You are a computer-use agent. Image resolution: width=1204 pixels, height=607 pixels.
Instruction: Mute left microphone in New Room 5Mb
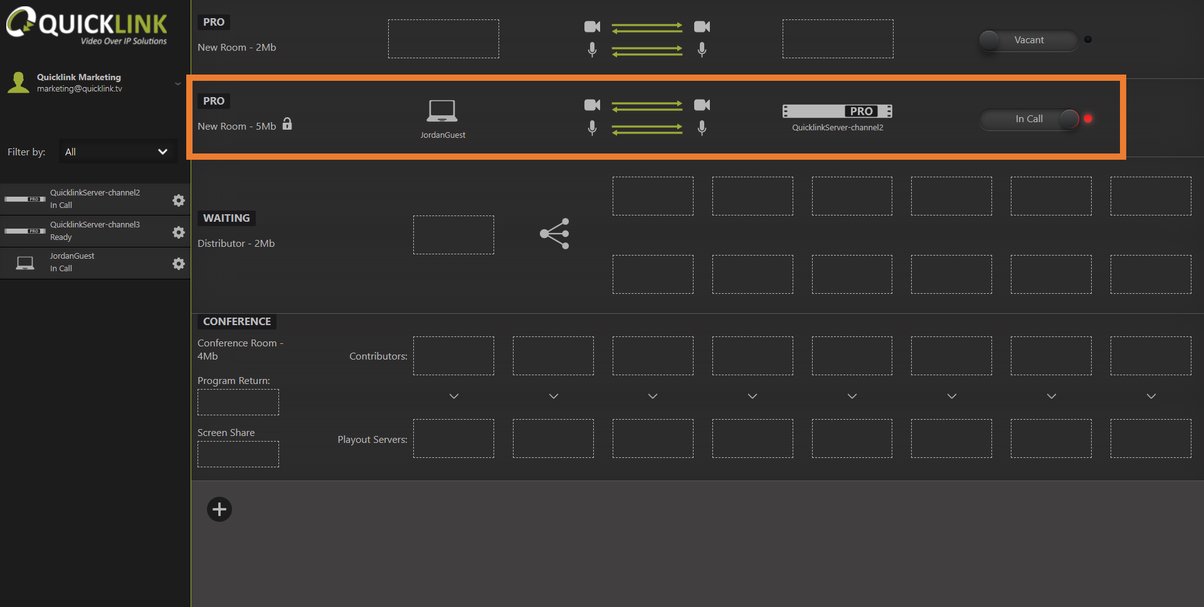(592, 128)
